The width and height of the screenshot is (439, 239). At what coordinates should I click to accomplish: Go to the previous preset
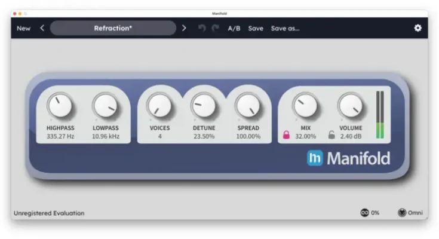(42, 28)
